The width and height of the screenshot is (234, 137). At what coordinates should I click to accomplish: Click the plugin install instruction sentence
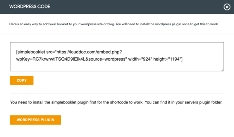[73, 103]
